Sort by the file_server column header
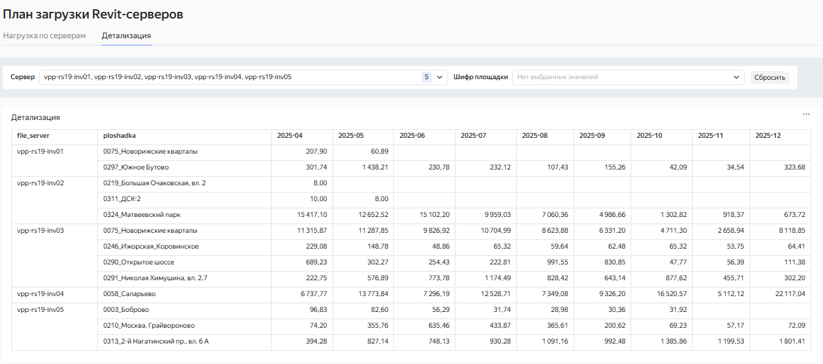Image resolution: width=823 pixels, height=364 pixels. (33, 136)
